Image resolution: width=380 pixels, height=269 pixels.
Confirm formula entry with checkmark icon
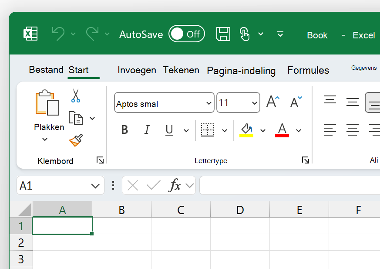(x=153, y=185)
